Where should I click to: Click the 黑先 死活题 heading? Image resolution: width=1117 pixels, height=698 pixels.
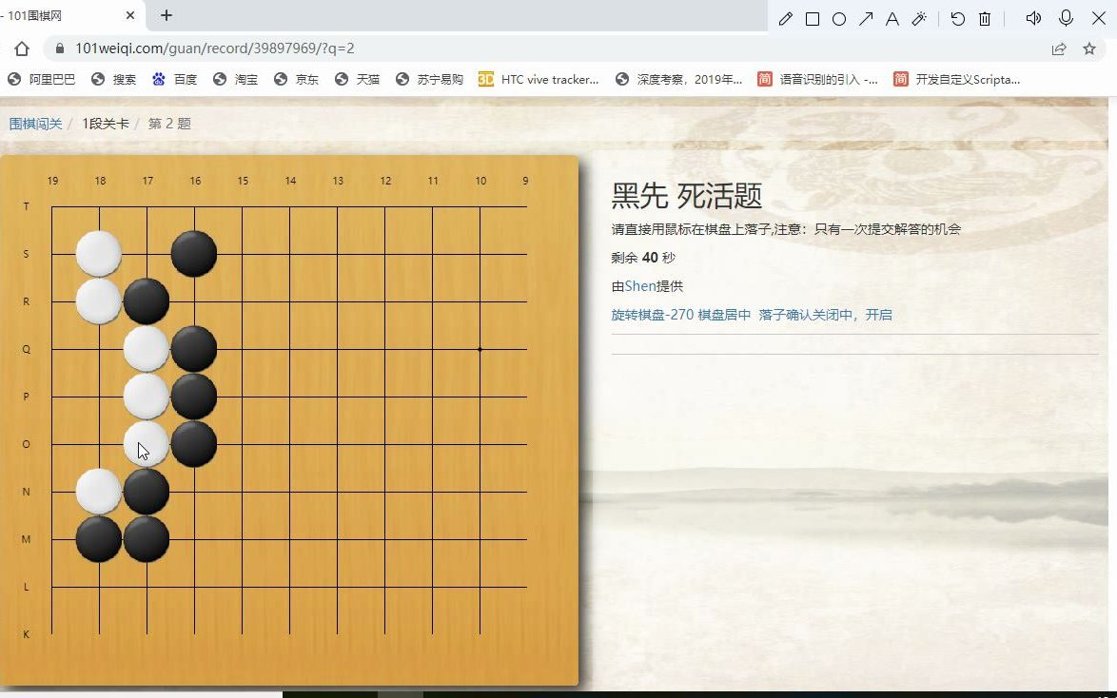click(687, 195)
